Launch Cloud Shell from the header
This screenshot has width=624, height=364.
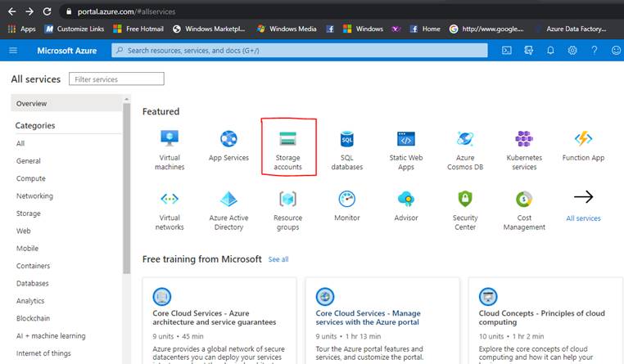coord(507,51)
